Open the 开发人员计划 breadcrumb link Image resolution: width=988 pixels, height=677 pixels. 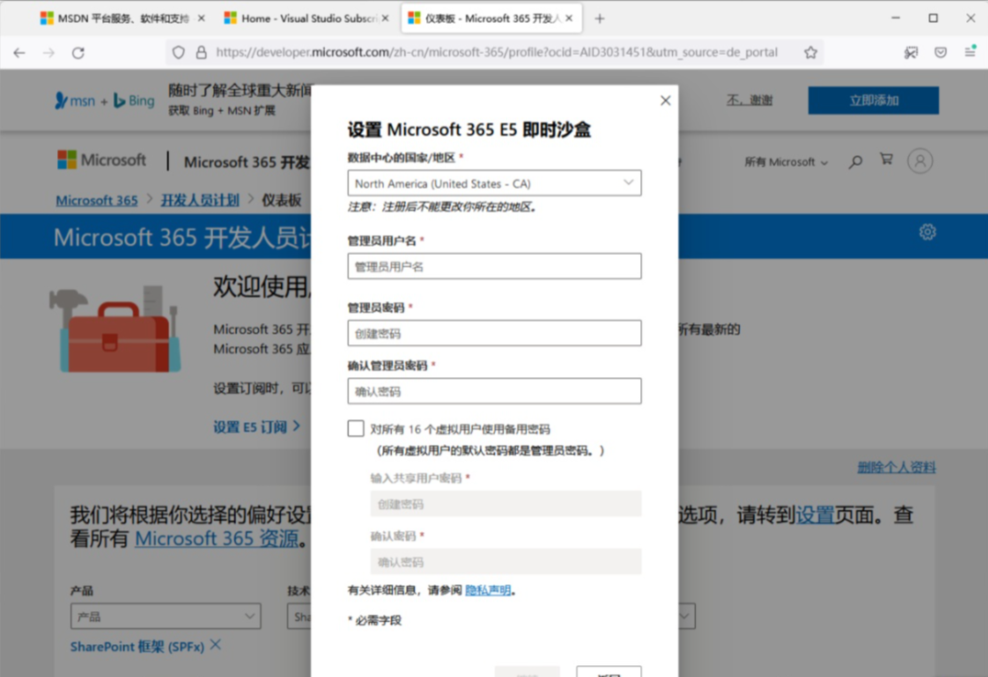[x=200, y=200]
